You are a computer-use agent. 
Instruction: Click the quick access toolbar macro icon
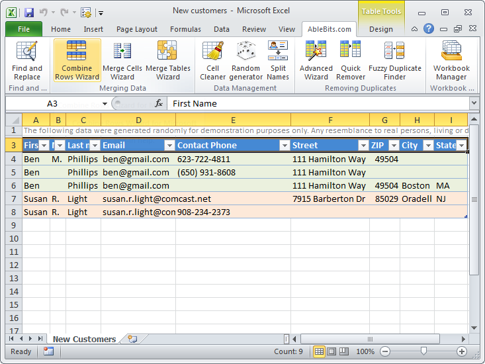pos(85,13)
